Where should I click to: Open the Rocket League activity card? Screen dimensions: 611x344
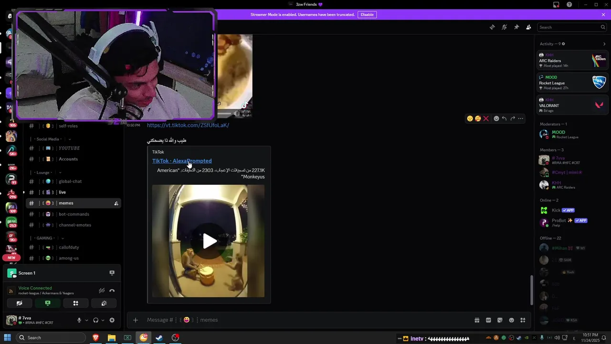tap(572, 83)
